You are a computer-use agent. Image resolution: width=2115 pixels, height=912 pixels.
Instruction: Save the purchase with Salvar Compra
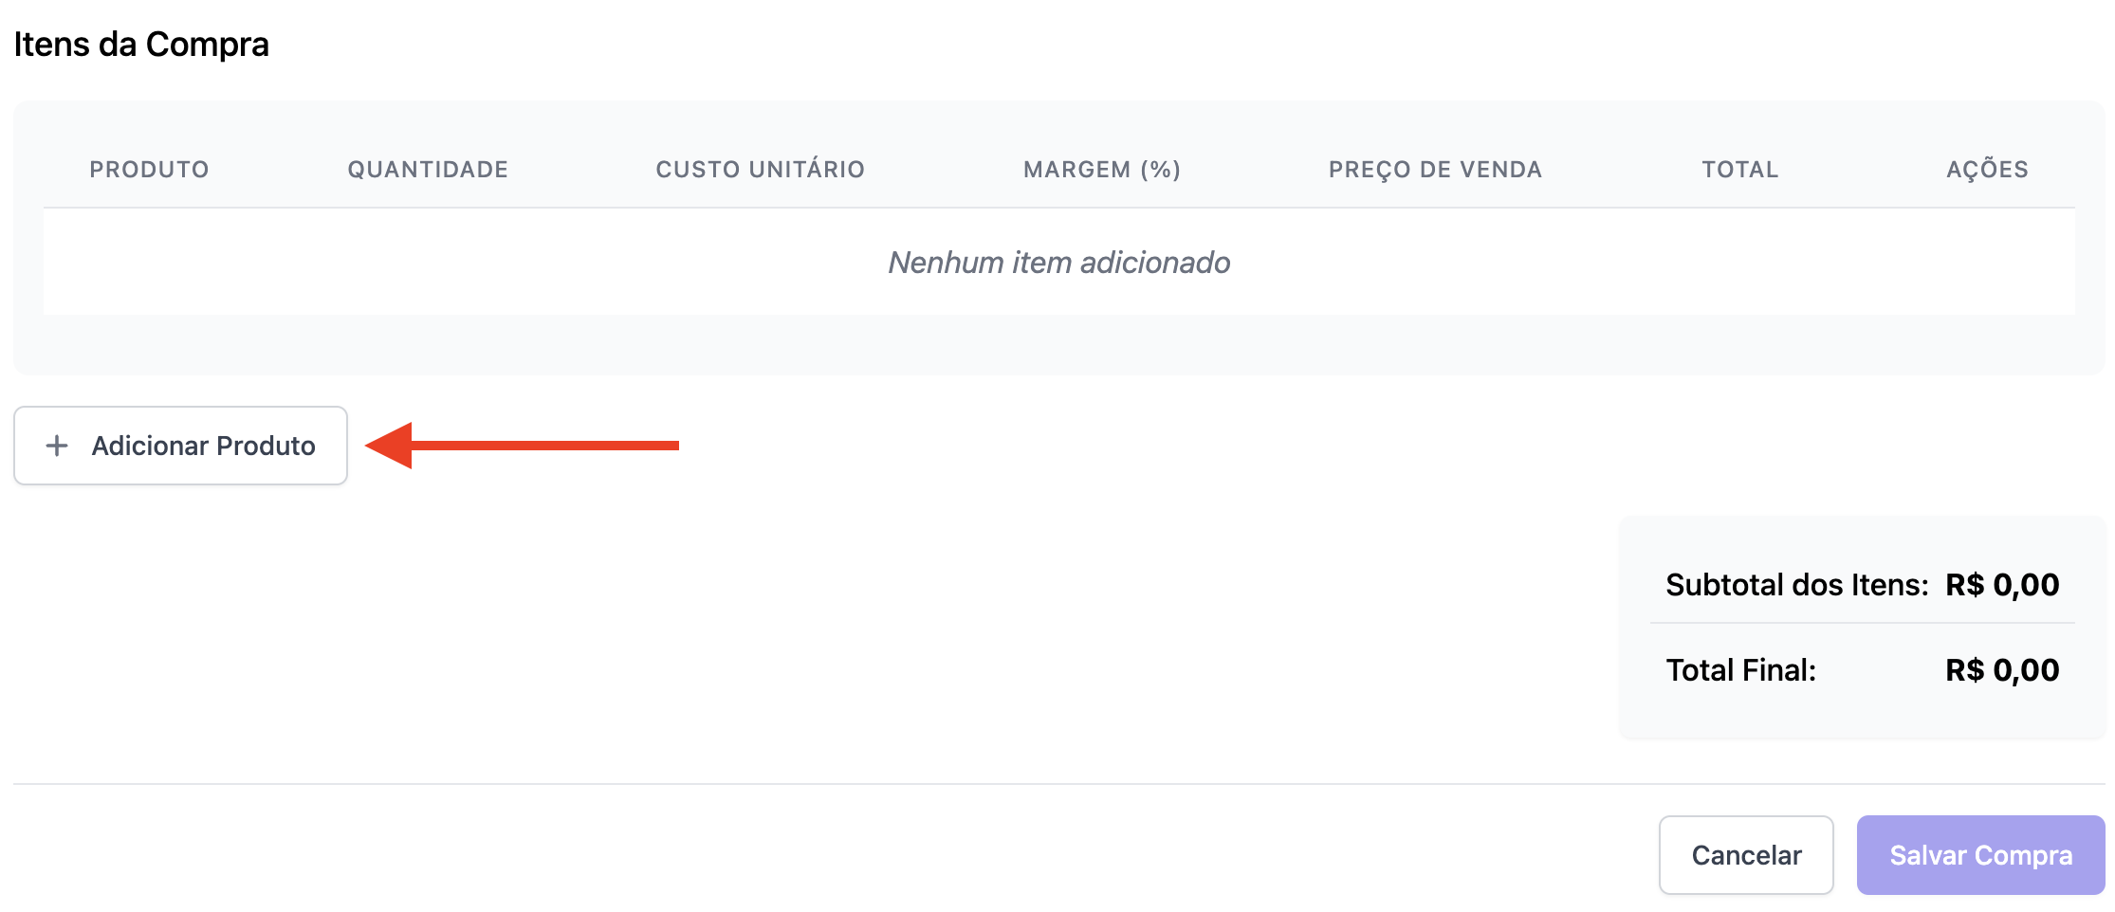point(1980,855)
